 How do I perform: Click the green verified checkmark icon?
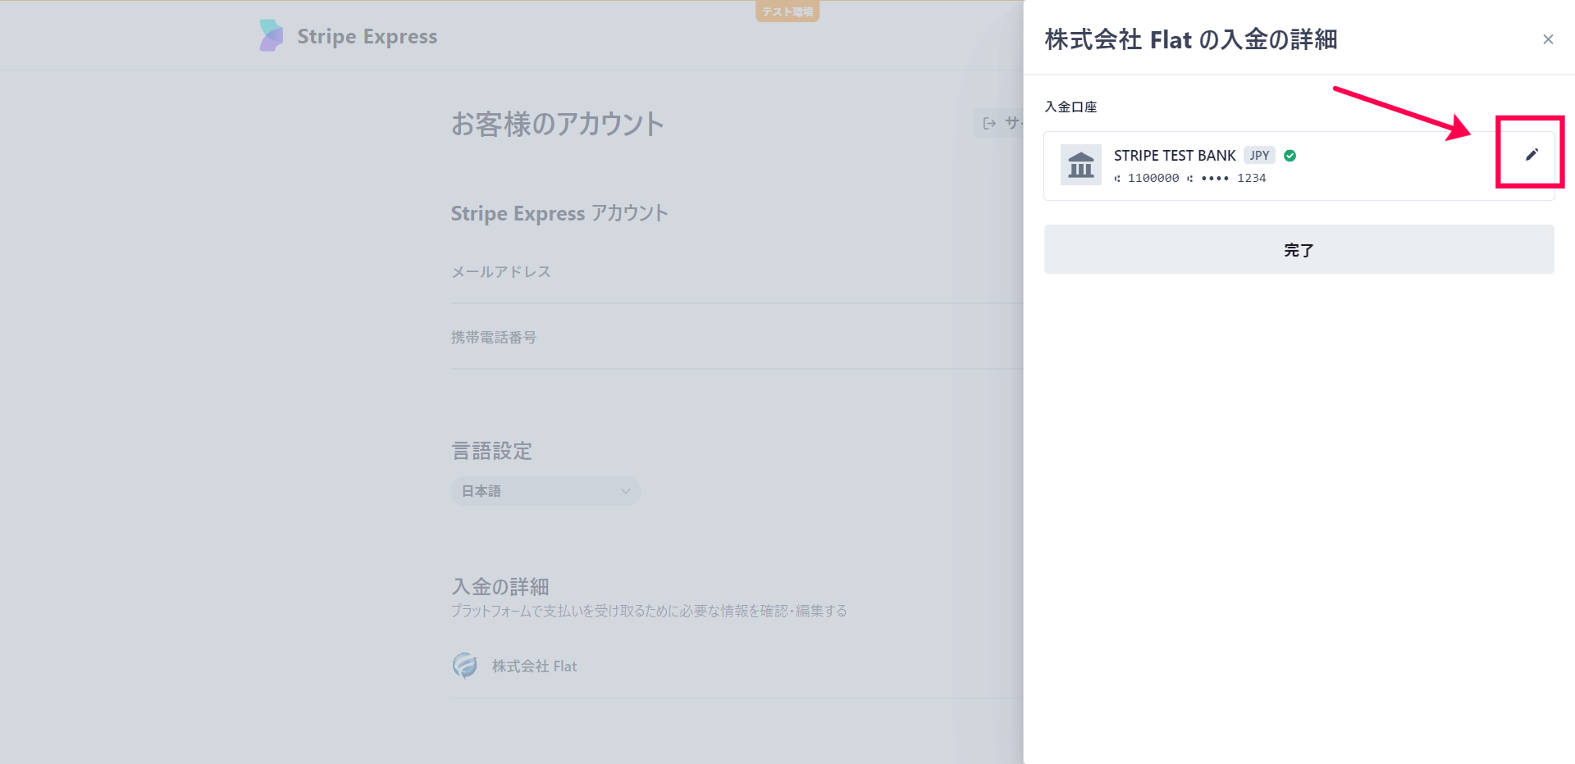point(1290,156)
